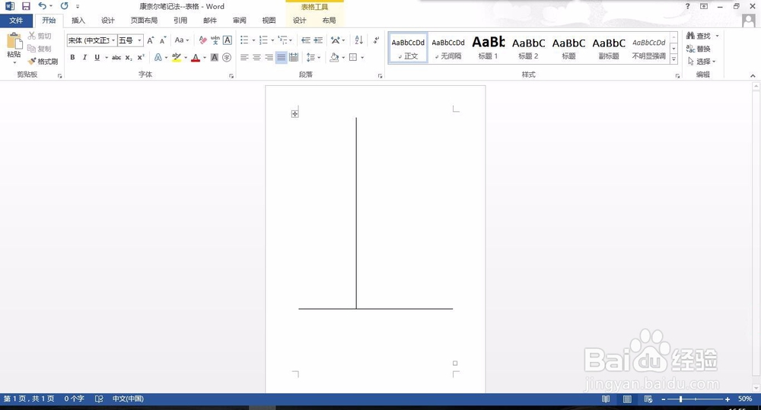Toggle underline formatting
This screenshot has height=410, width=761.
pos(97,57)
